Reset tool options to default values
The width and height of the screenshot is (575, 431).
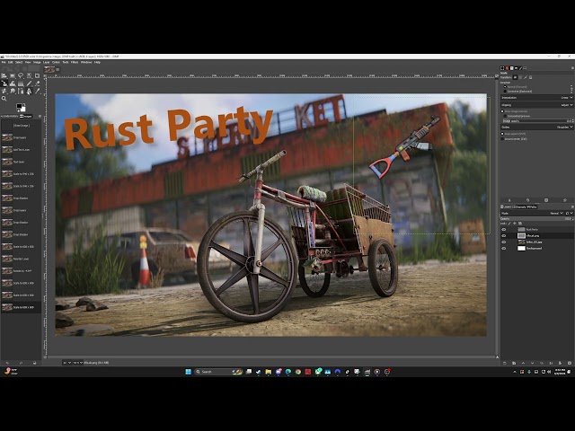click(565, 200)
